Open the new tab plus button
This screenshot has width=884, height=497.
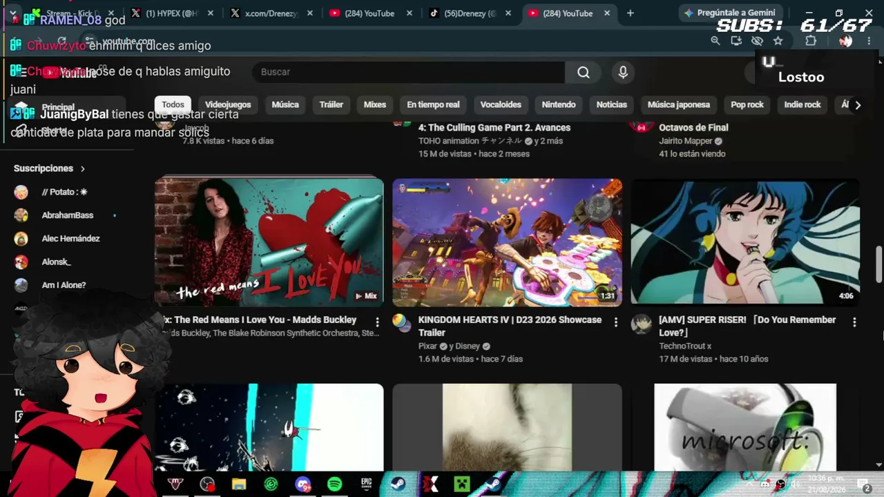[630, 13]
